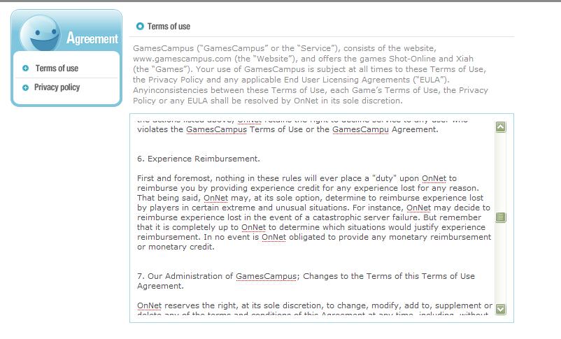This screenshot has height=339, width=561.
Task: Click the smiley face Agreement logo
Action: click(x=40, y=33)
